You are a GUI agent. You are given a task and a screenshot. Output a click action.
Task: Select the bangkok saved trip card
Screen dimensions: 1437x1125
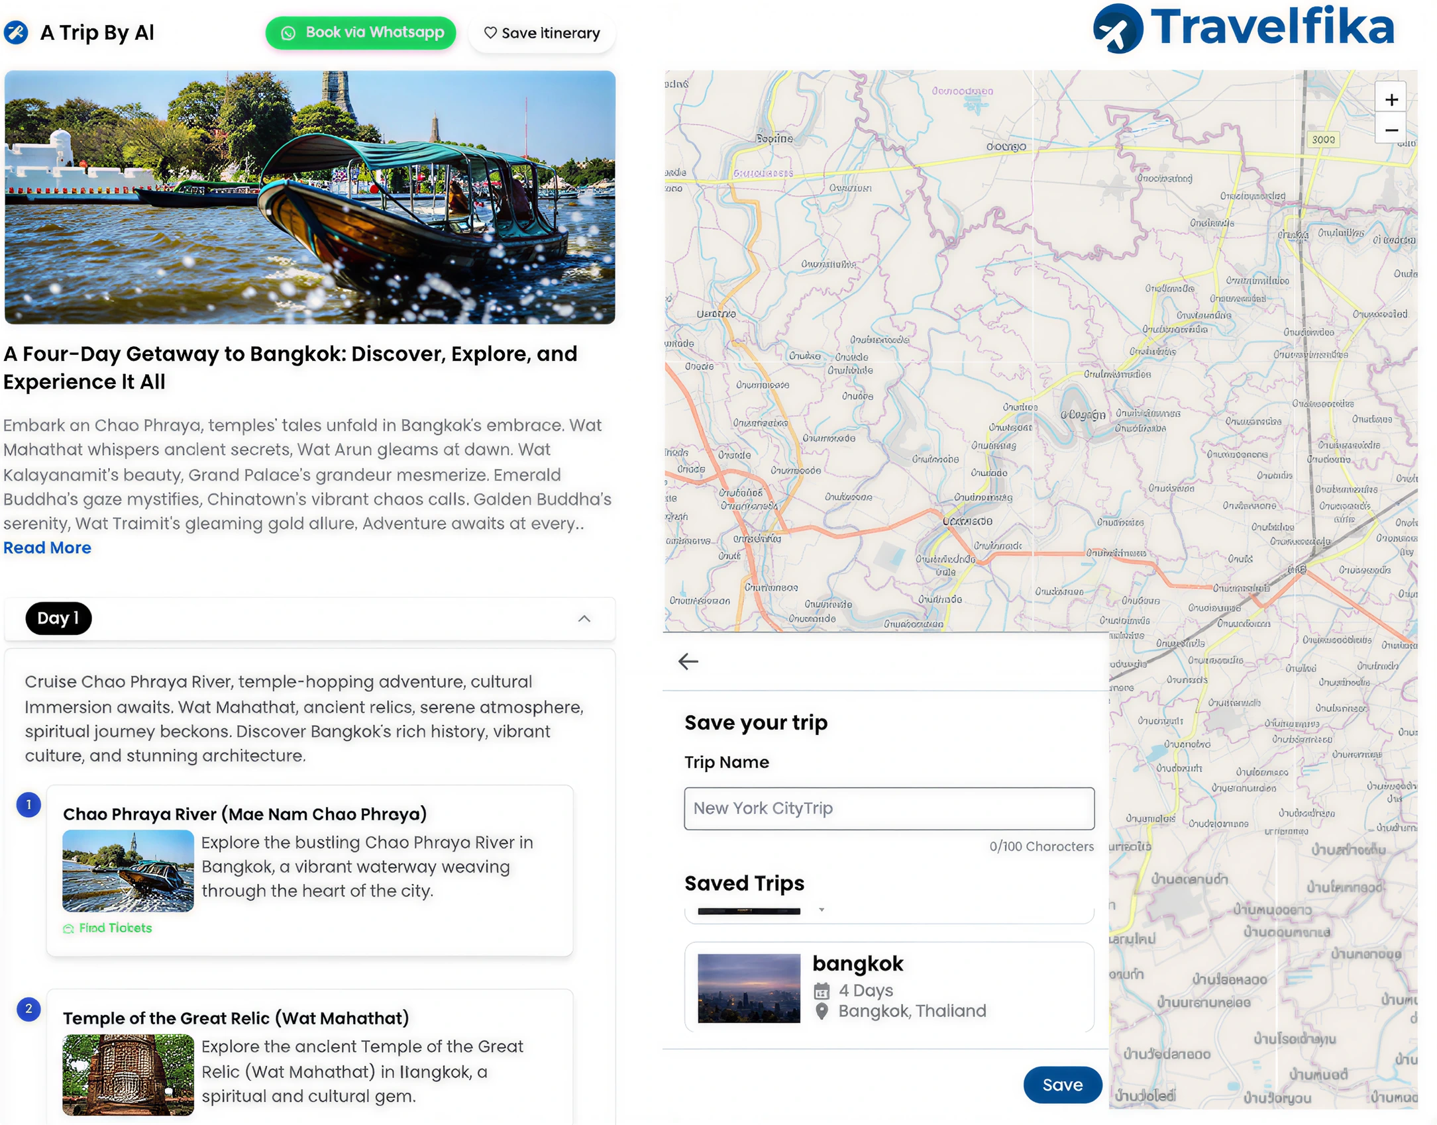coord(889,987)
